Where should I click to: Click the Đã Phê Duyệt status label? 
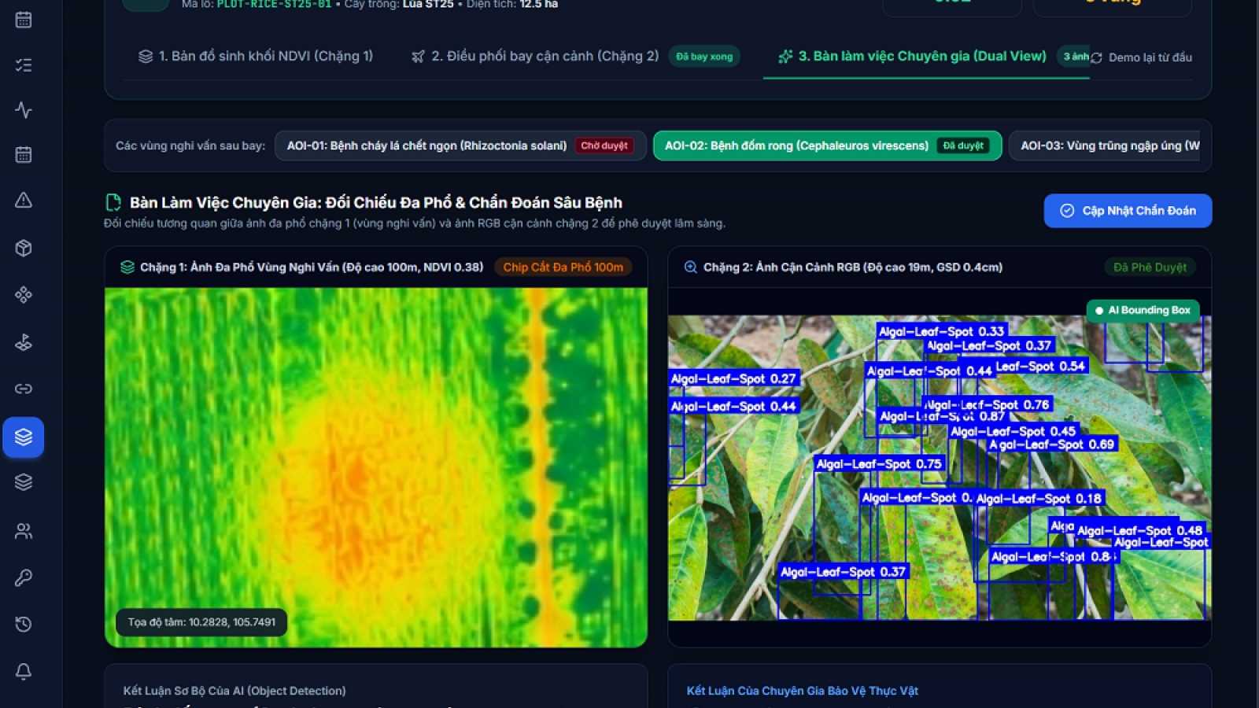(1150, 267)
